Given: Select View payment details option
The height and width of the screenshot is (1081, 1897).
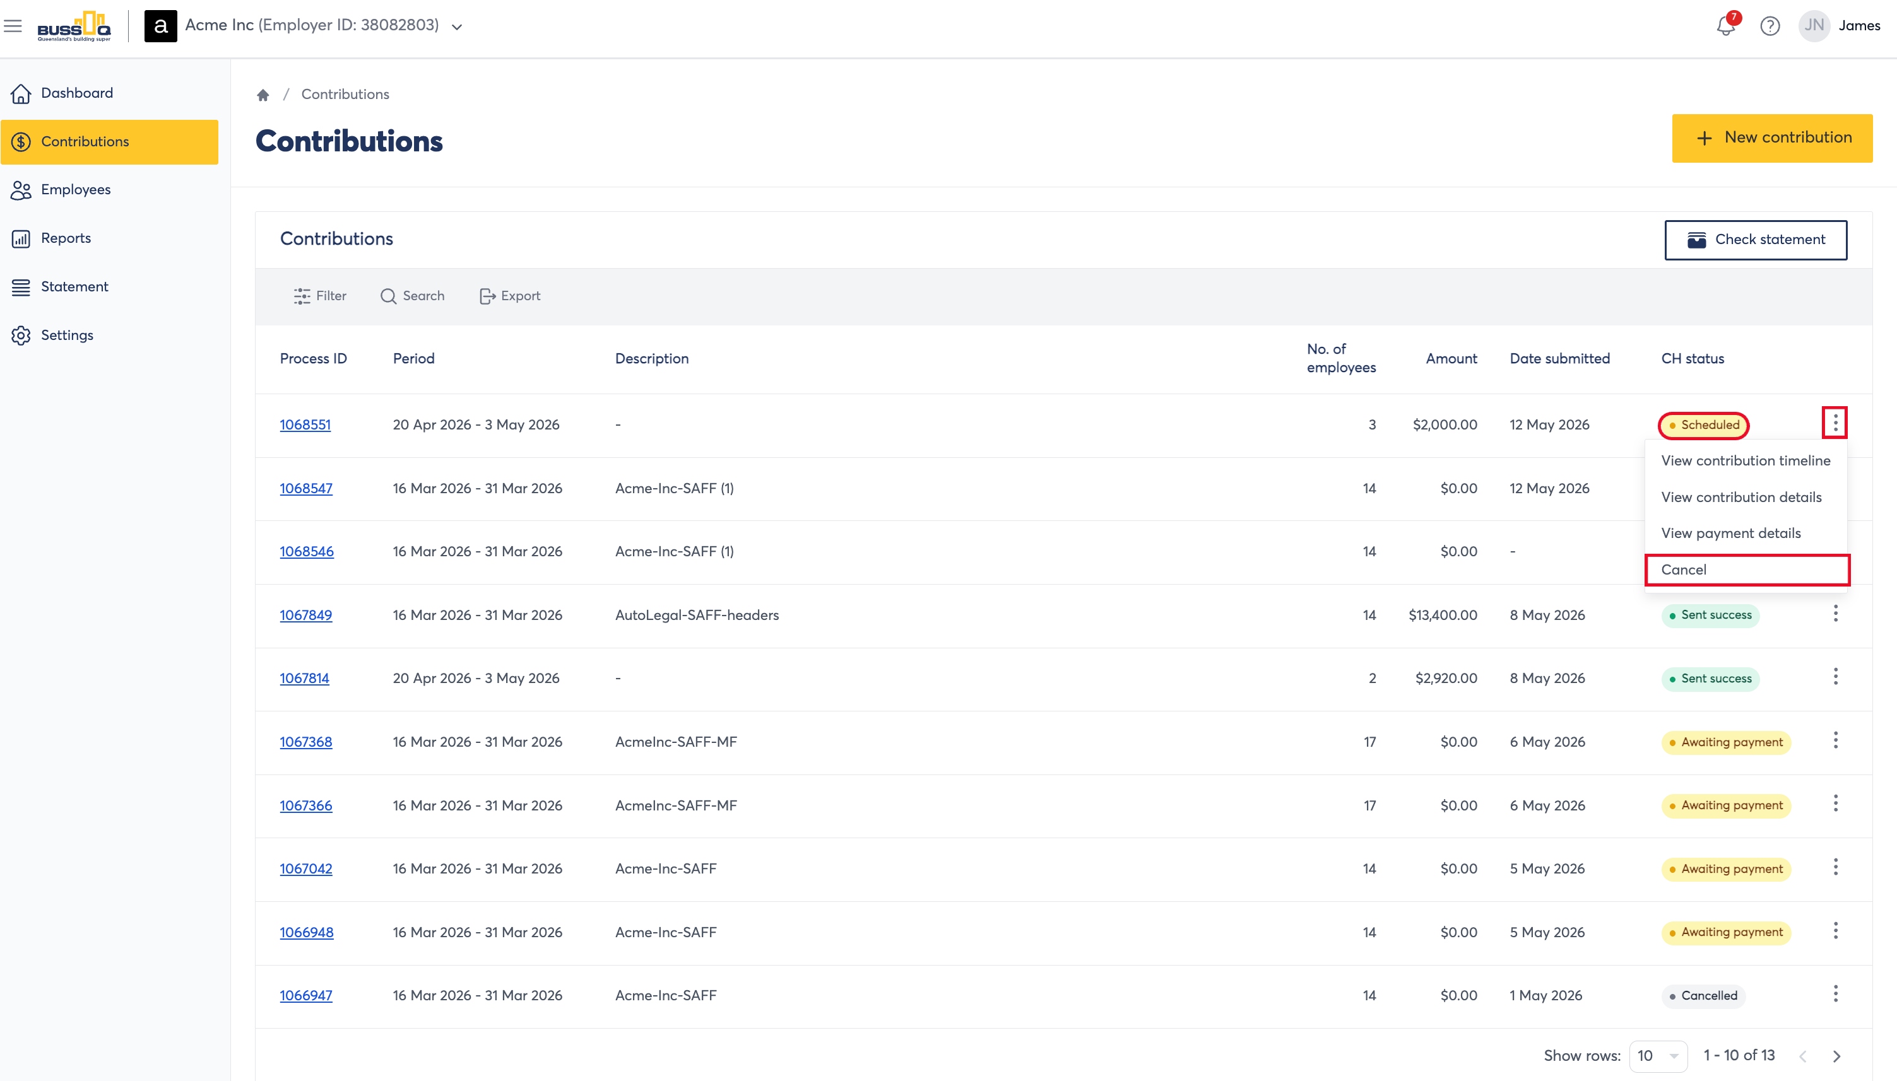Looking at the screenshot, I should point(1730,533).
